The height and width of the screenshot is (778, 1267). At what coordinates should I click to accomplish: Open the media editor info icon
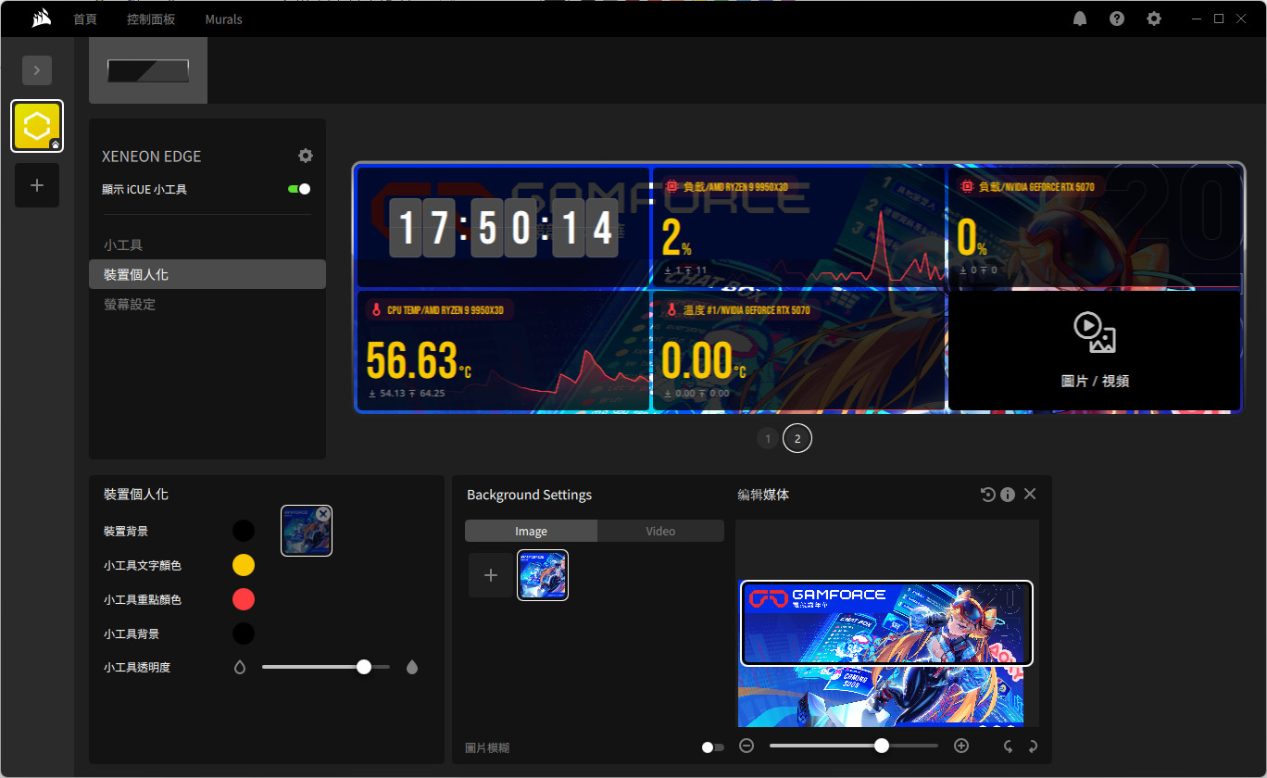point(1008,495)
